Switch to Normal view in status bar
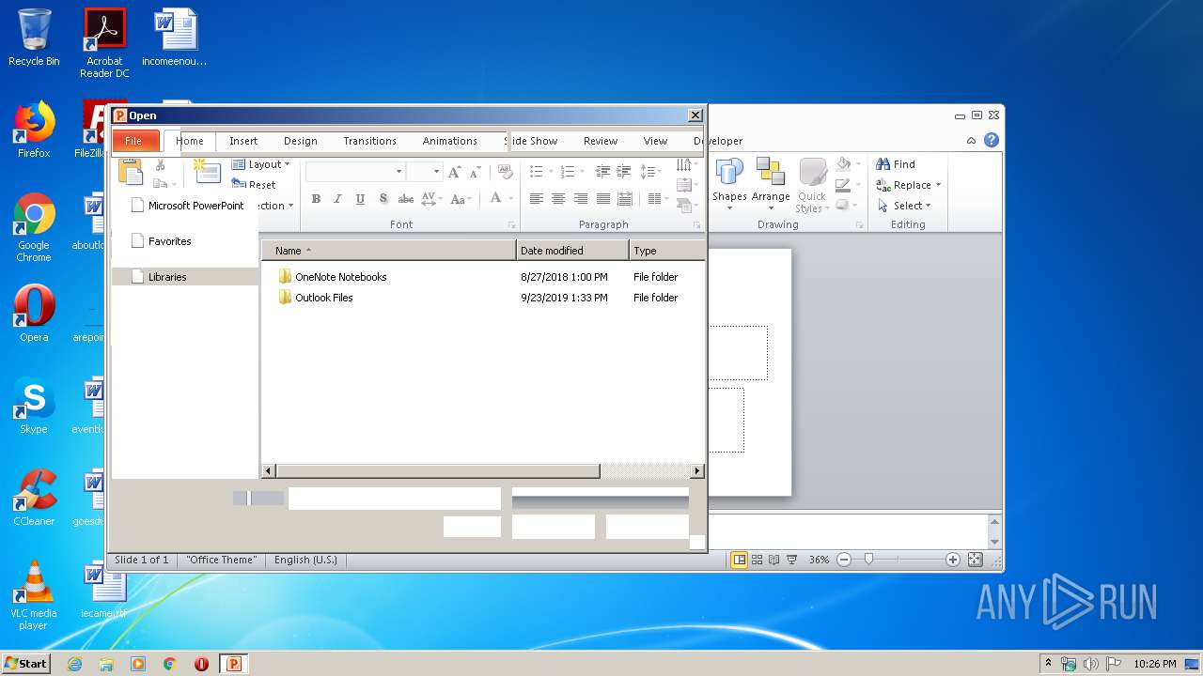 (x=740, y=560)
